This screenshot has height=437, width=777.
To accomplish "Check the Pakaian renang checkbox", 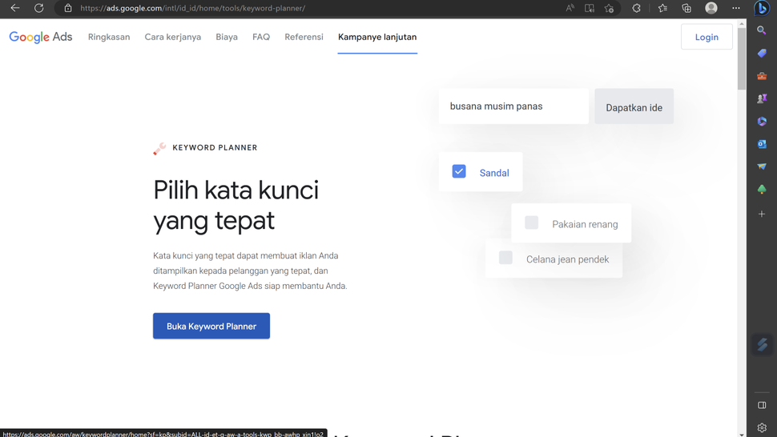I will pos(531,223).
